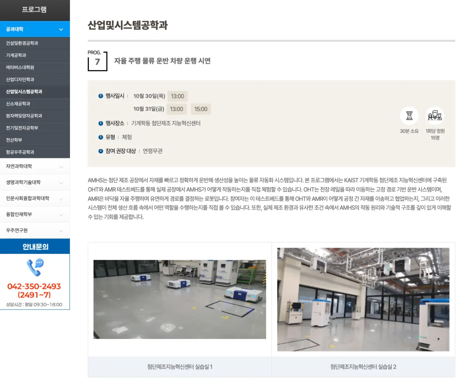Go to 항공우주공학과 in the sidebar

pyautogui.click(x=20, y=152)
